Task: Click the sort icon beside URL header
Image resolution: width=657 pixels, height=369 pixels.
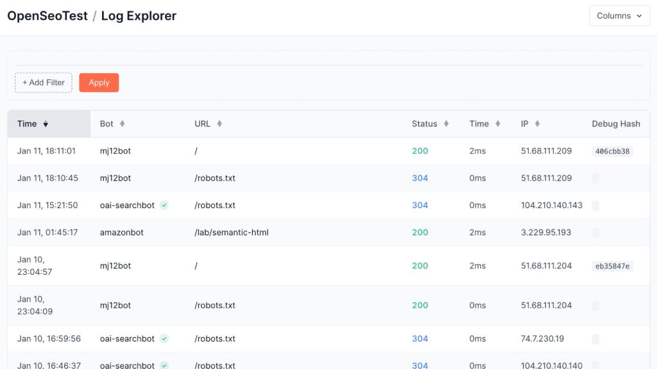Action: click(x=219, y=124)
